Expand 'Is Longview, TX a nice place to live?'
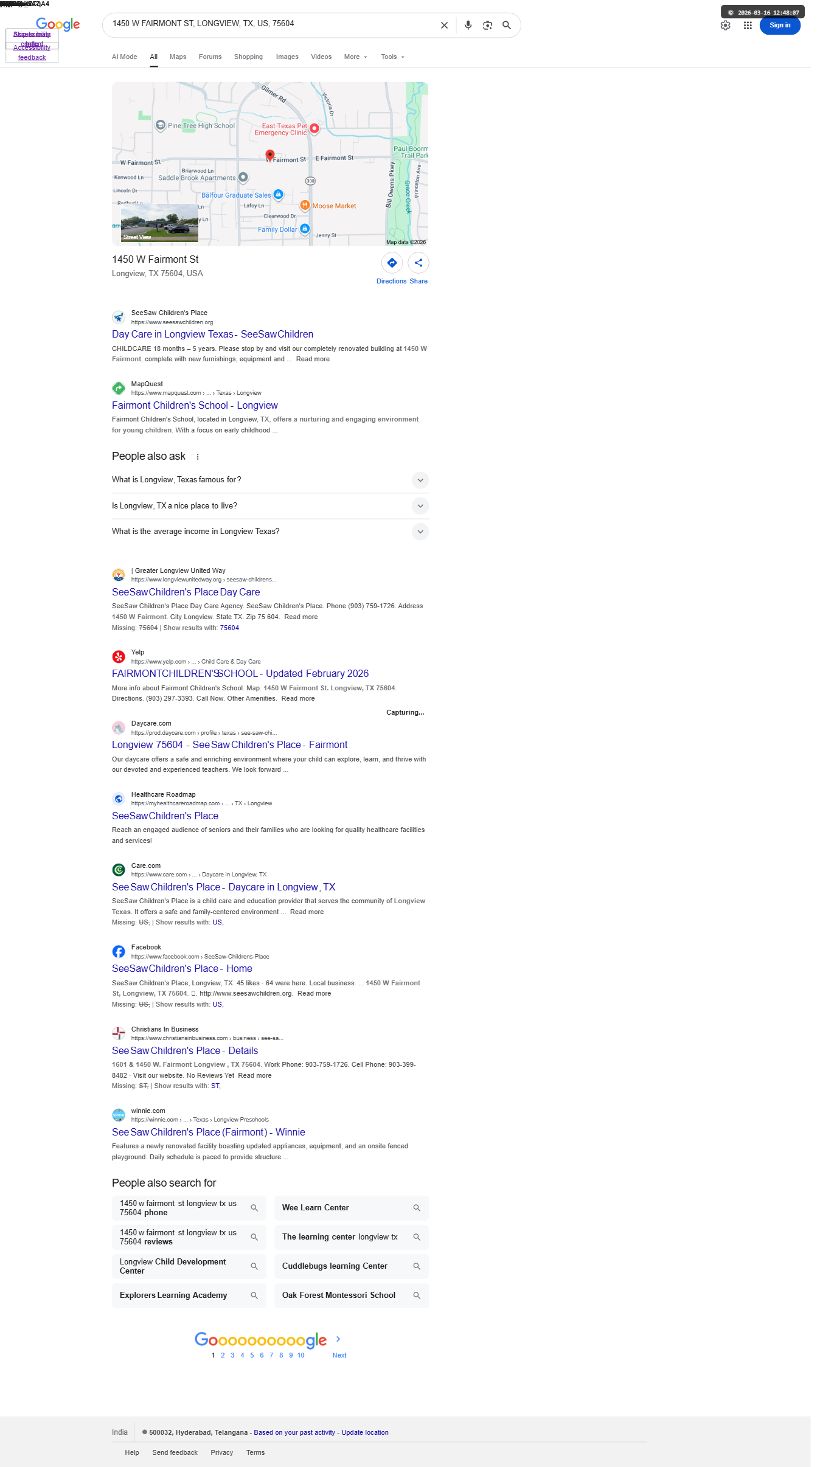This screenshot has width=820, height=1467. (270, 506)
